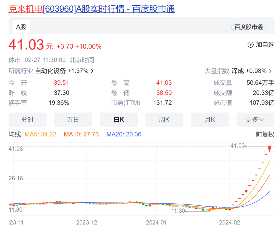Viewport: 277px width, 226px height.
Task: Expand the 深成 index chevron
Action: click(x=270, y=71)
